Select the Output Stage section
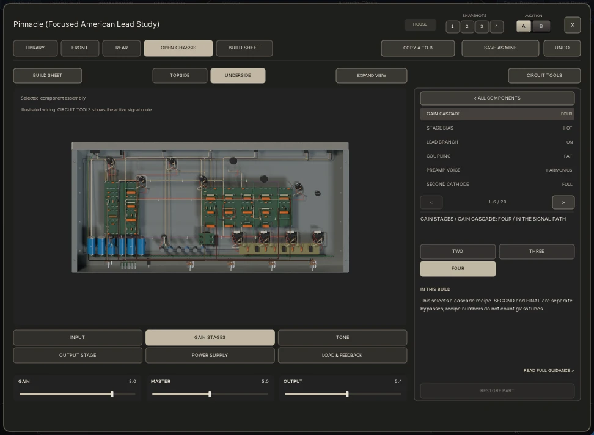The width and height of the screenshot is (594, 435). click(x=77, y=355)
